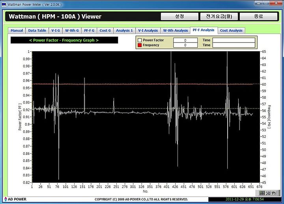
Task: Click the Power Factor [PF] axis label
Action: (x=20, y=117)
